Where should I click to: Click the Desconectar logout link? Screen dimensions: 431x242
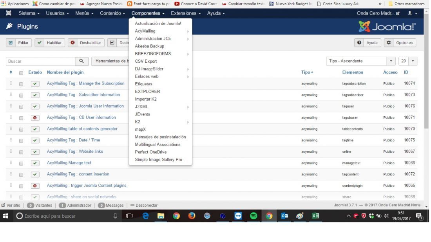click(144, 206)
